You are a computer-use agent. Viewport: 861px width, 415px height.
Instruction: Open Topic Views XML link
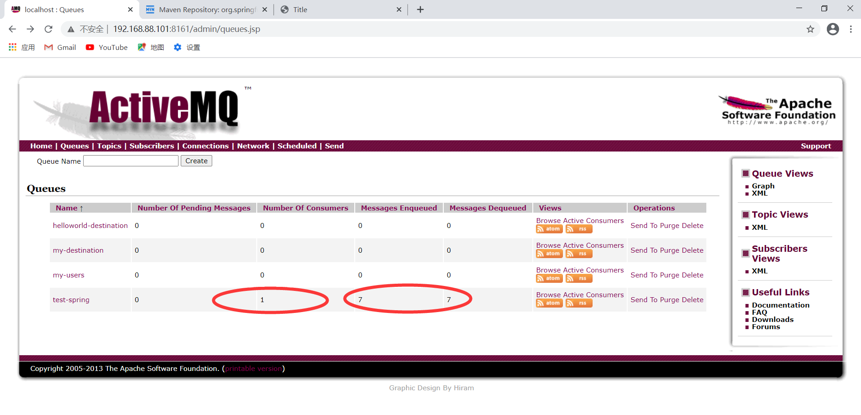pyautogui.click(x=759, y=228)
